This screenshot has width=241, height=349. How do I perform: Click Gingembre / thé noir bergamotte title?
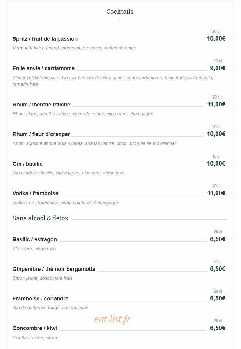(54, 269)
